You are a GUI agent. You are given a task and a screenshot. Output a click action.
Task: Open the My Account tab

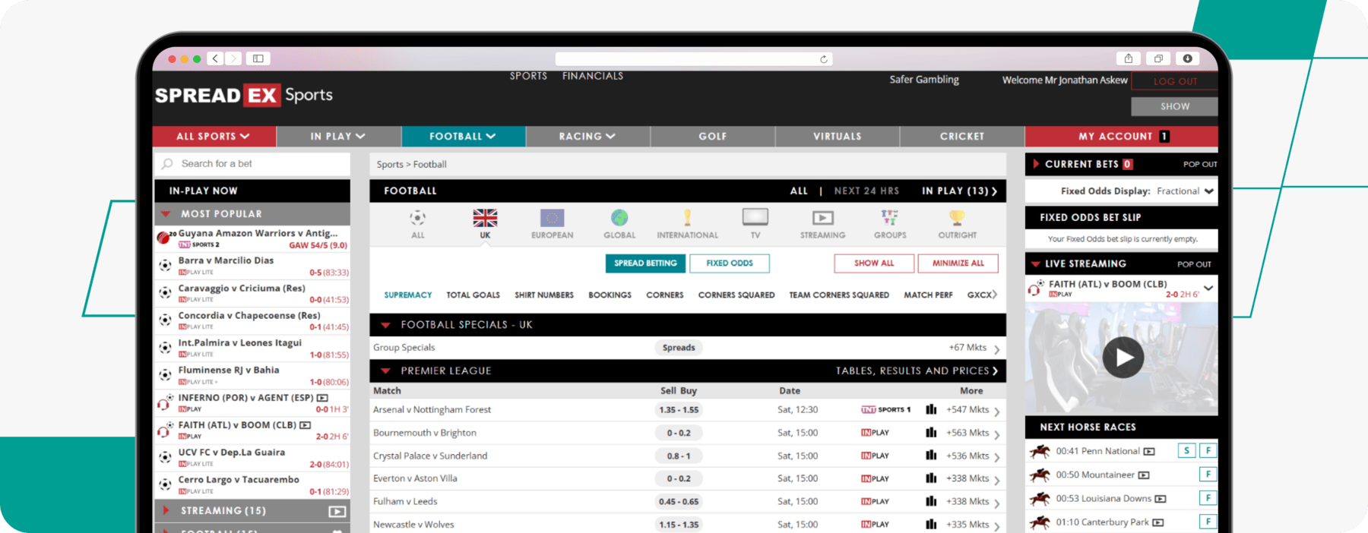pyautogui.click(x=1122, y=137)
